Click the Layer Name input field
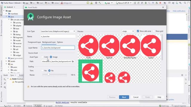Viewport: 191px width, 107px height. coord(58,48)
